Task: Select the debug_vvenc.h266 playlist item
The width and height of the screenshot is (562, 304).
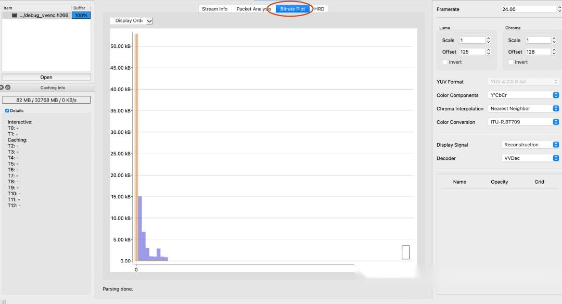Action: coord(46,16)
